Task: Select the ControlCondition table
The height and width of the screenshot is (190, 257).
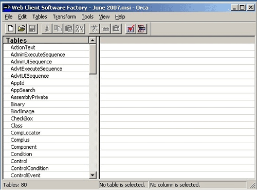Action: pyautogui.click(x=46, y=168)
